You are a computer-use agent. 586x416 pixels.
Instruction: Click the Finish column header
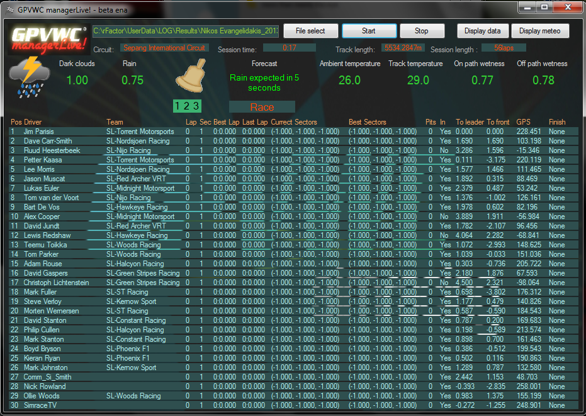(x=557, y=122)
